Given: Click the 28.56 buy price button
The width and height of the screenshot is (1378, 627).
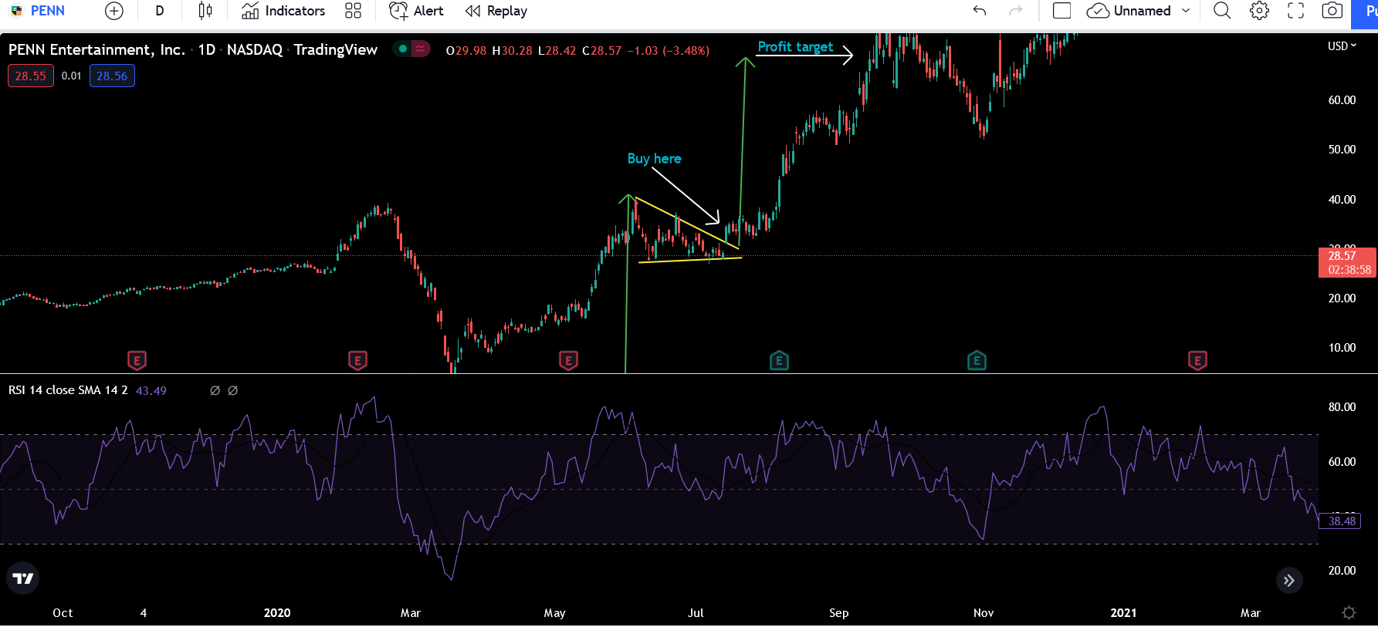Looking at the screenshot, I should [x=112, y=76].
